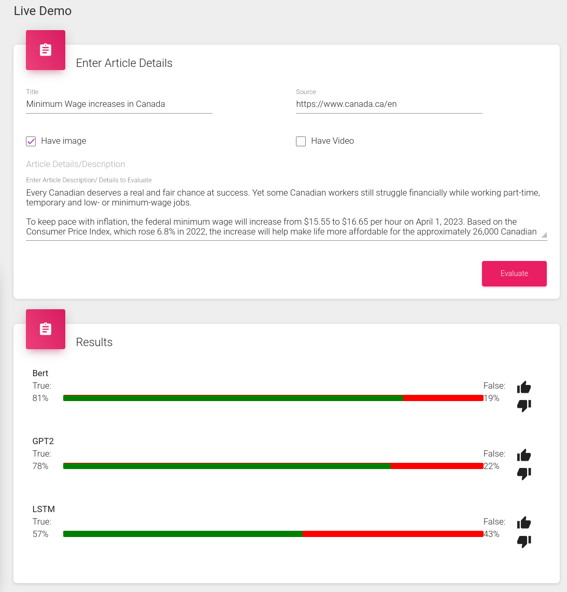Viewport: 567px width, 592px height.
Task: Click the red portion of LSTM's bar
Action: pyautogui.click(x=393, y=534)
